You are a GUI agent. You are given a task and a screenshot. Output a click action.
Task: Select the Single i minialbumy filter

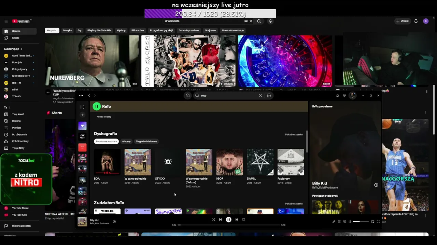pyautogui.click(x=146, y=141)
